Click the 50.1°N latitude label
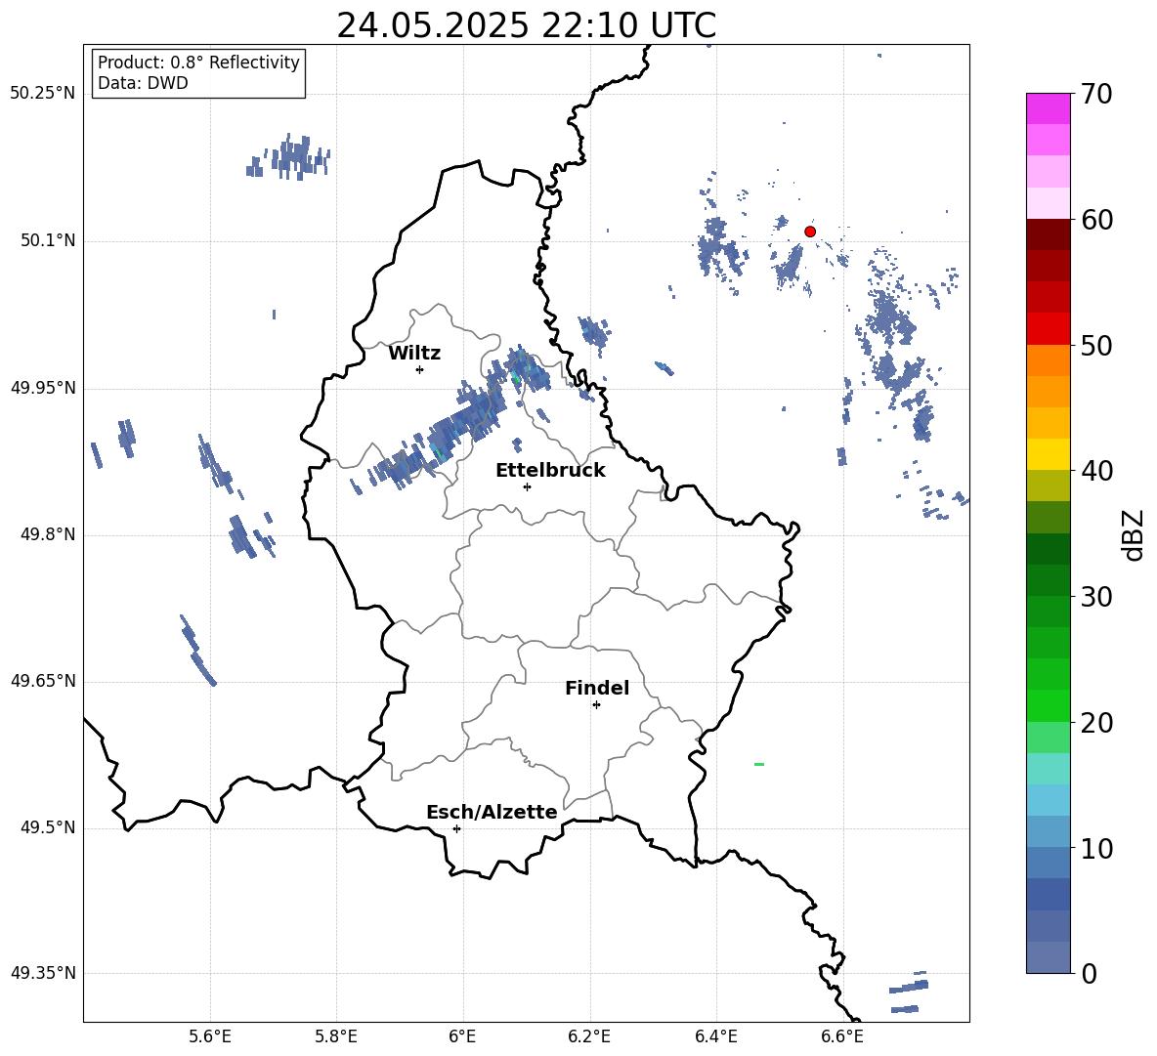 (48, 240)
